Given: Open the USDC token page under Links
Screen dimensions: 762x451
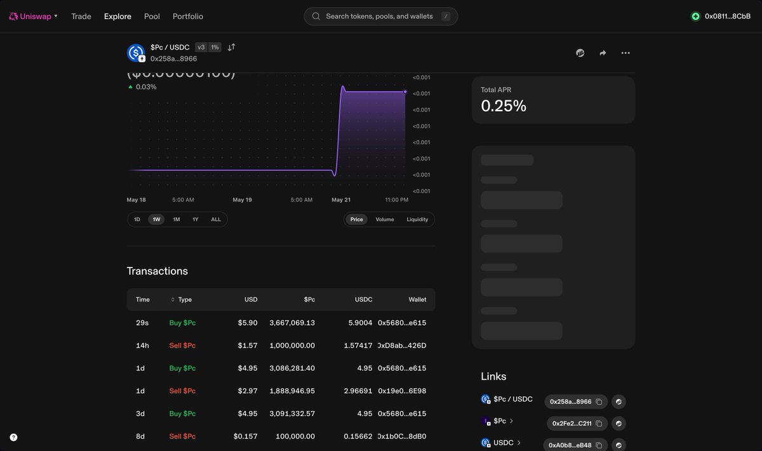Looking at the screenshot, I should [x=507, y=442].
